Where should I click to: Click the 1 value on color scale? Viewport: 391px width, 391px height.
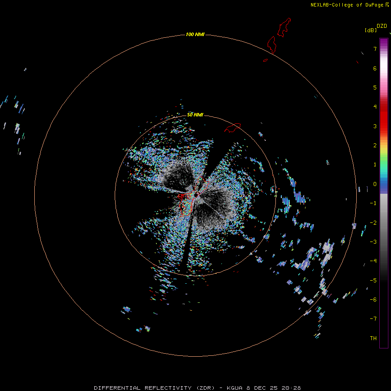tap(375, 165)
